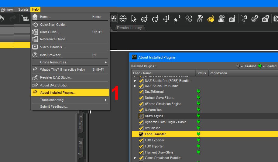Screen dimensions: 278x162
Task: Click the green plug icon for Dynamic Cloth Plugin
Action: click(x=198, y=122)
